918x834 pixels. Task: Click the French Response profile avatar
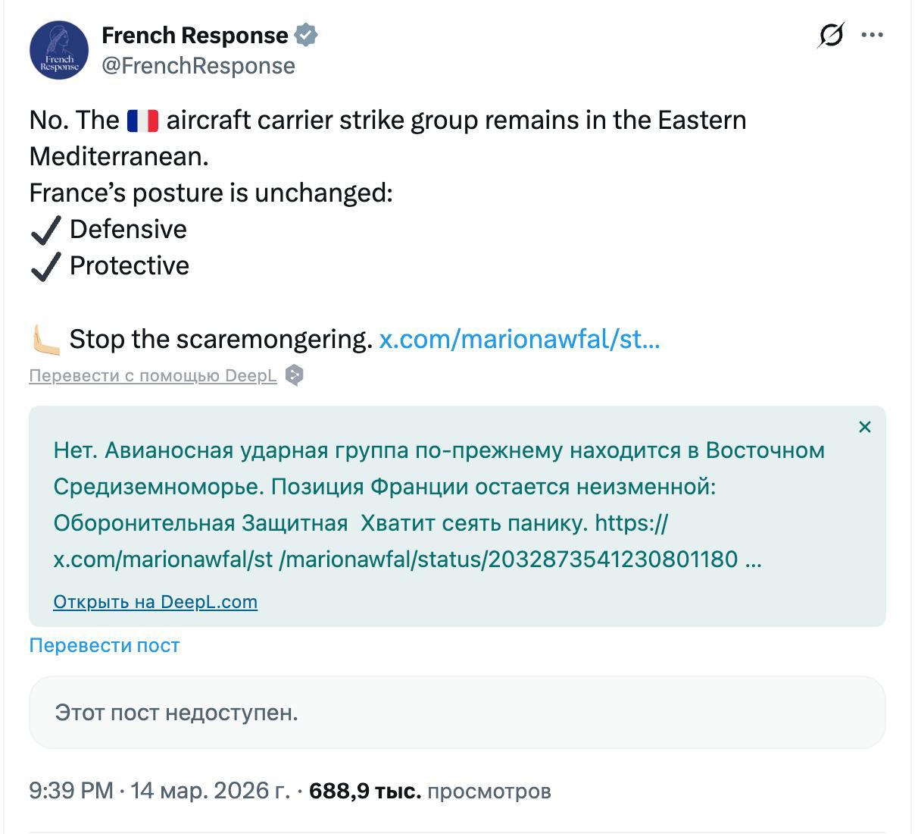[x=59, y=50]
